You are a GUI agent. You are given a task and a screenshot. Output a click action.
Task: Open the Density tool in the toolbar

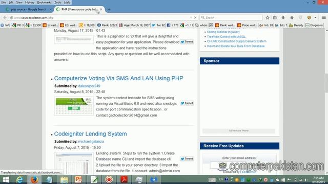point(296,25)
